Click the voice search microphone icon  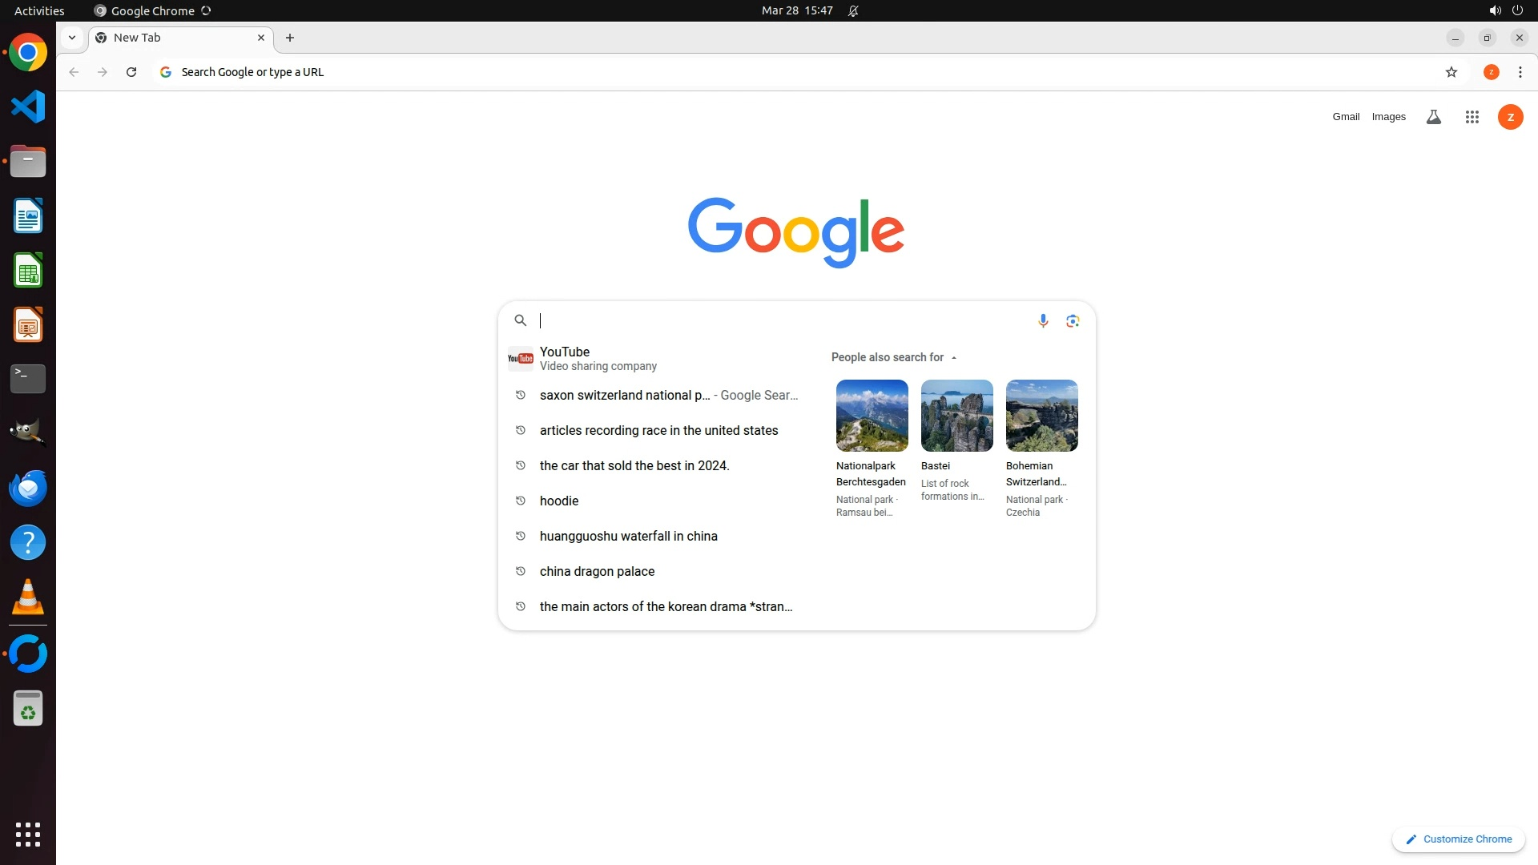coord(1043,320)
